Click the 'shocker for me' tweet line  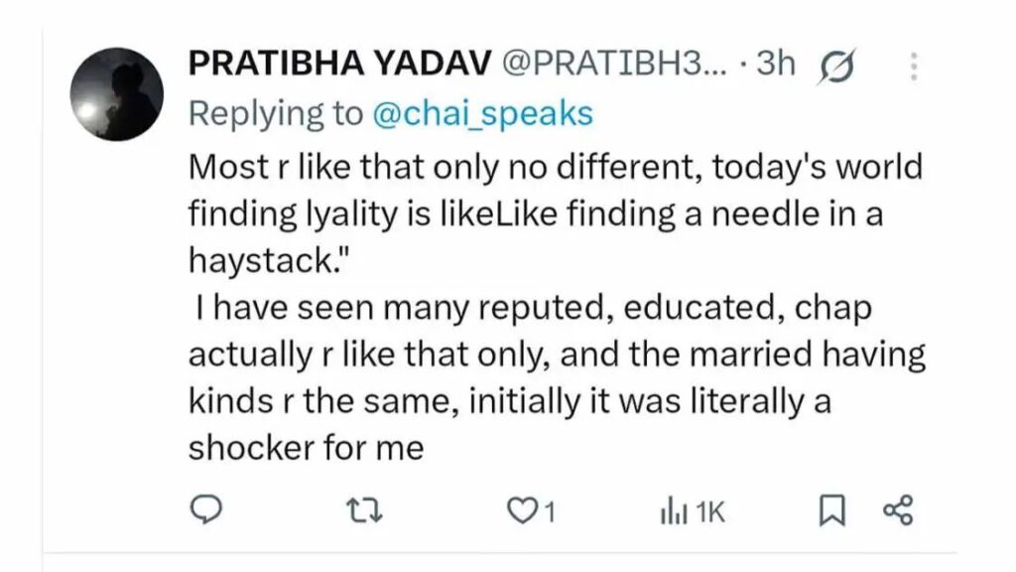(307, 448)
